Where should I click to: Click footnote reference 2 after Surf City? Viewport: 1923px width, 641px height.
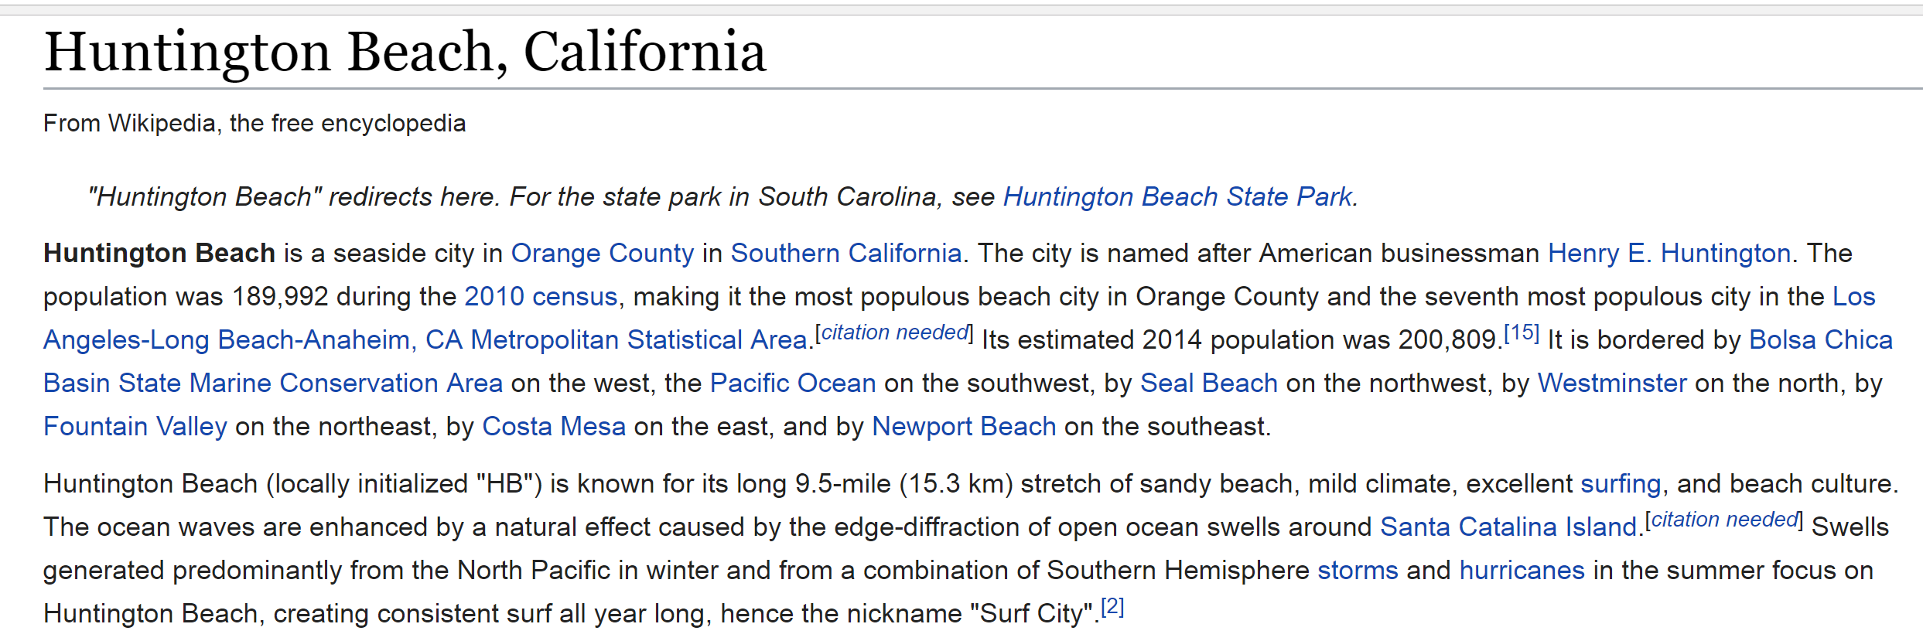pos(1112,607)
